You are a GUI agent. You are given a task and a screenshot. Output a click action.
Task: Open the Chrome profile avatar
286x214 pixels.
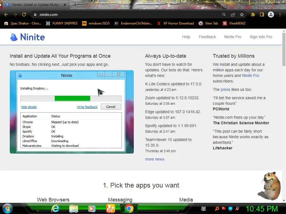click(x=271, y=14)
